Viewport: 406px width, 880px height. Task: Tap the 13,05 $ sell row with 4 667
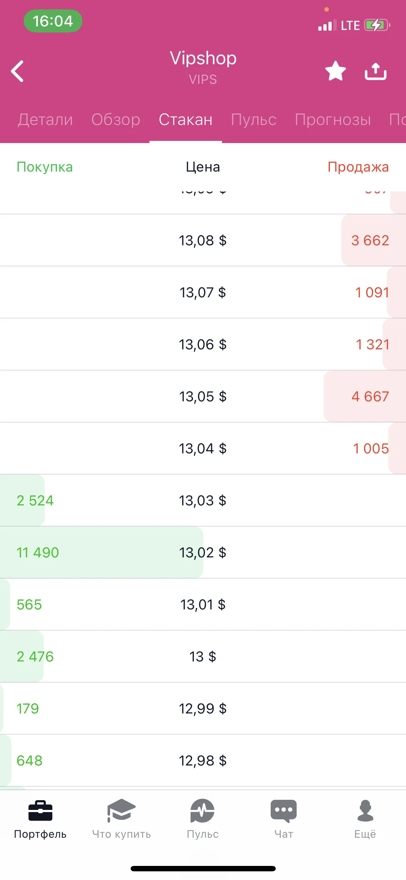click(x=203, y=396)
